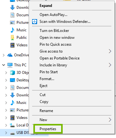116x138 pixels.
Task: Click the Downloads arrow icon in Quick access
Action: (12, 8)
